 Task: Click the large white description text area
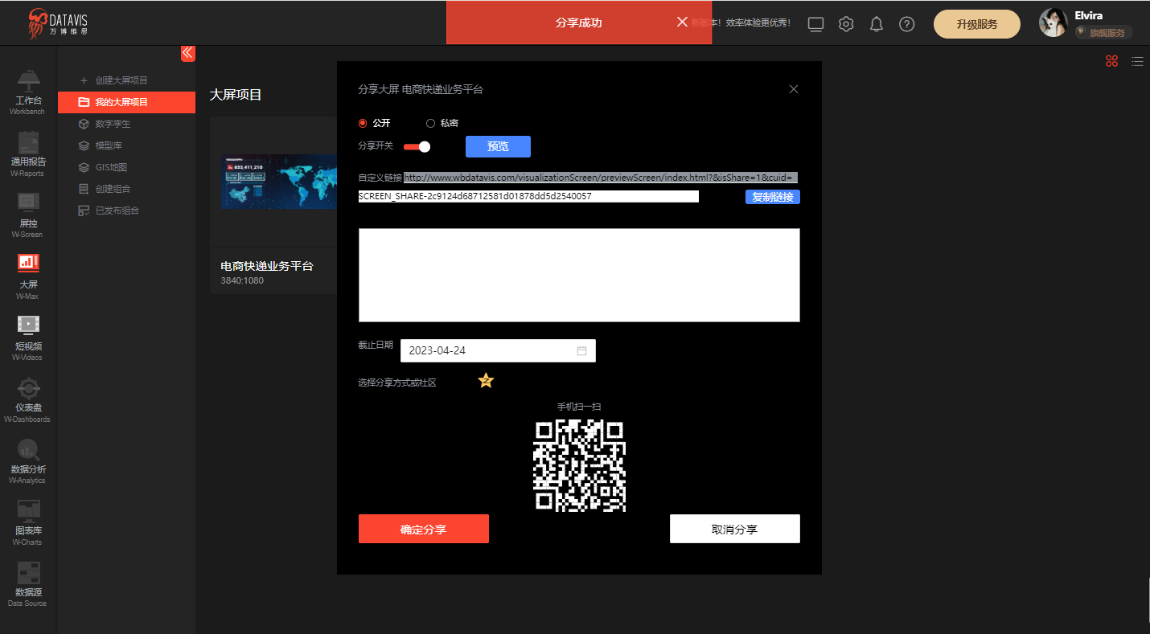pos(579,275)
